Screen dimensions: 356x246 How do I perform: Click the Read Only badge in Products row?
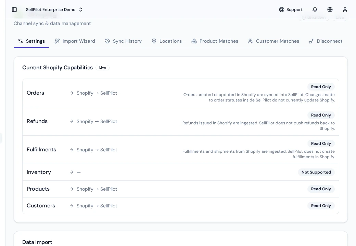tap(321, 189)
